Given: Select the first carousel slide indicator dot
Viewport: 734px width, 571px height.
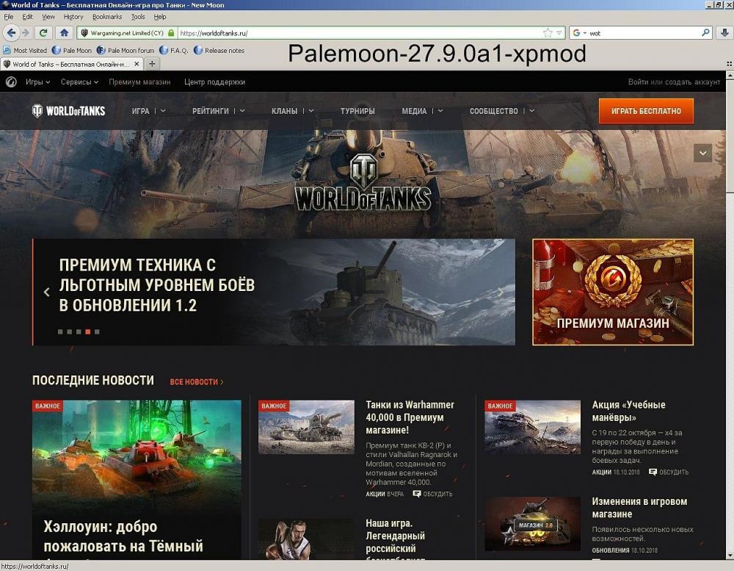Looking at the screenshot, I should [x=61, y=331].
